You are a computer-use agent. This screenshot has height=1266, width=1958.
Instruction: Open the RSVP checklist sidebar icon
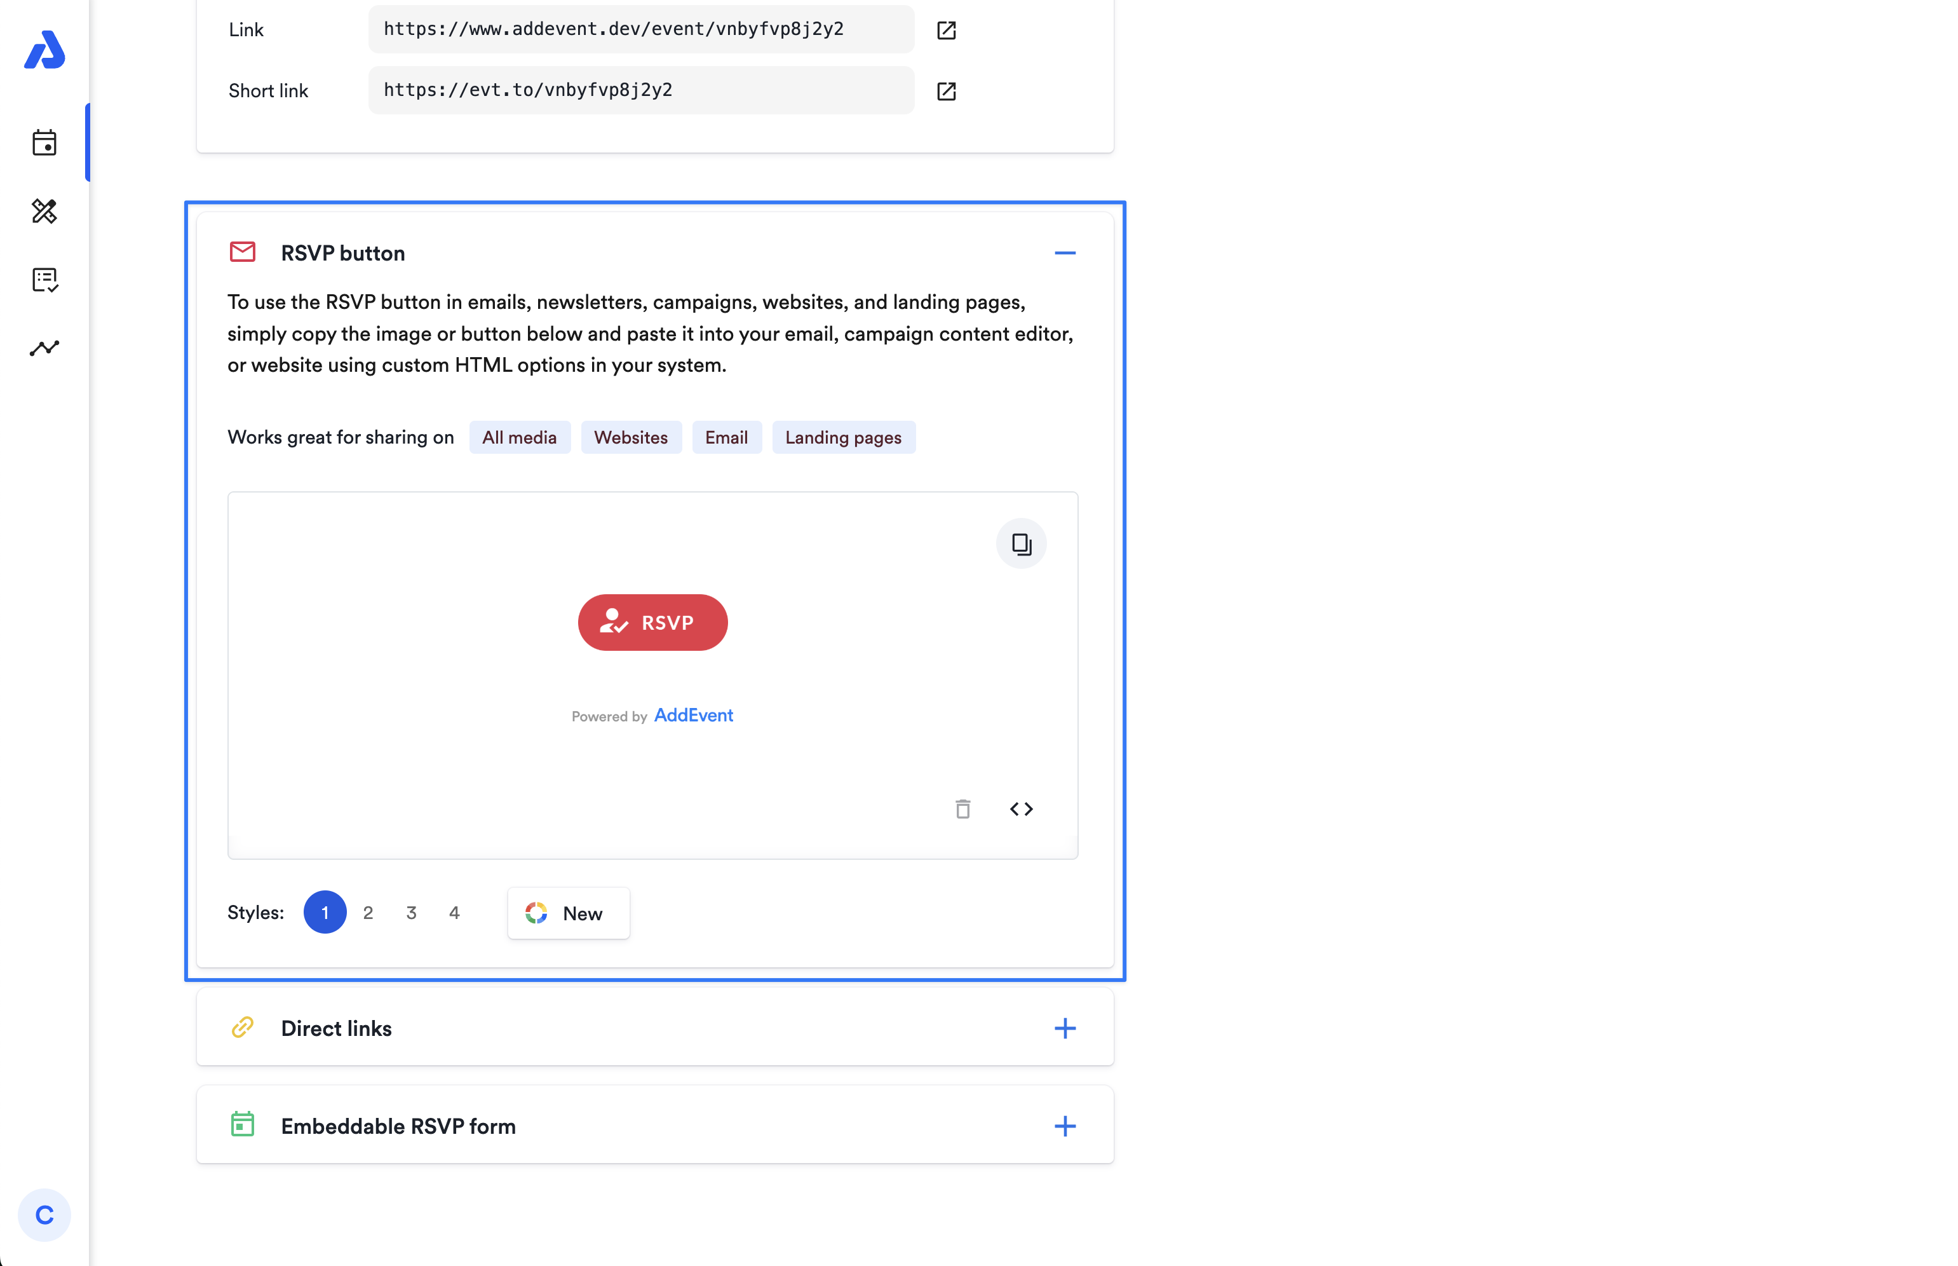tap(44, 280)
